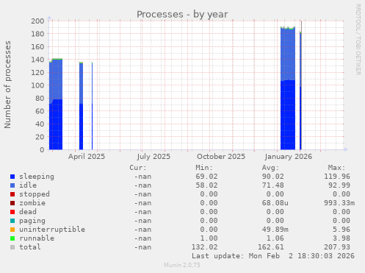Click idle avg value 71.48
This screenshot has height=273, width=365.
tap(273, 185)
